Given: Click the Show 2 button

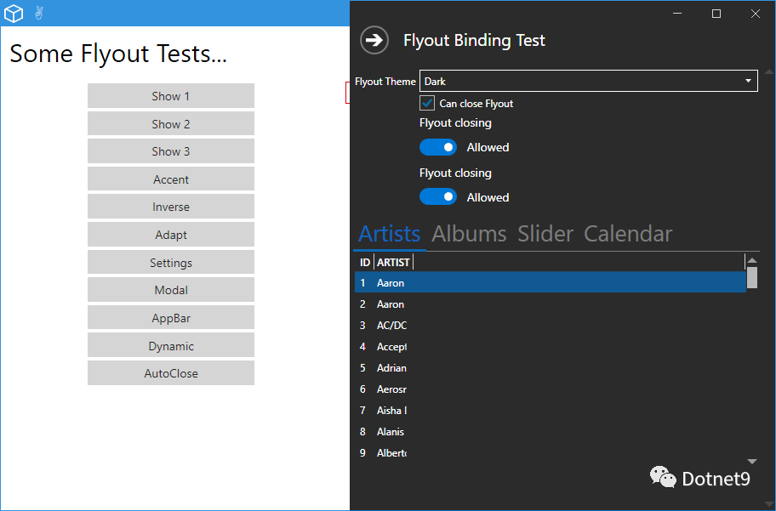Looking at the screenshot, I should (x=171, y=123).
